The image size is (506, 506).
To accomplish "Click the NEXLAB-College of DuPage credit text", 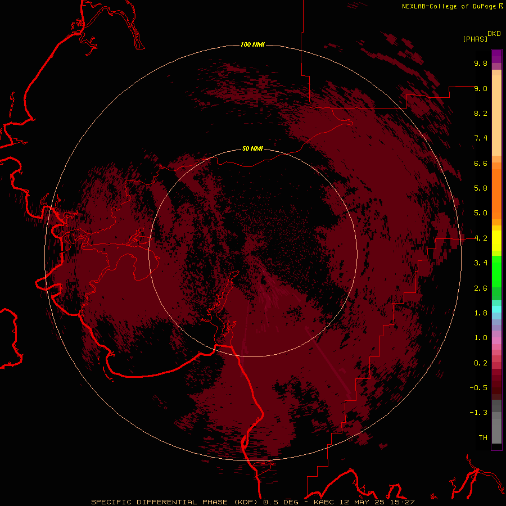I will [x=449, y=6].
